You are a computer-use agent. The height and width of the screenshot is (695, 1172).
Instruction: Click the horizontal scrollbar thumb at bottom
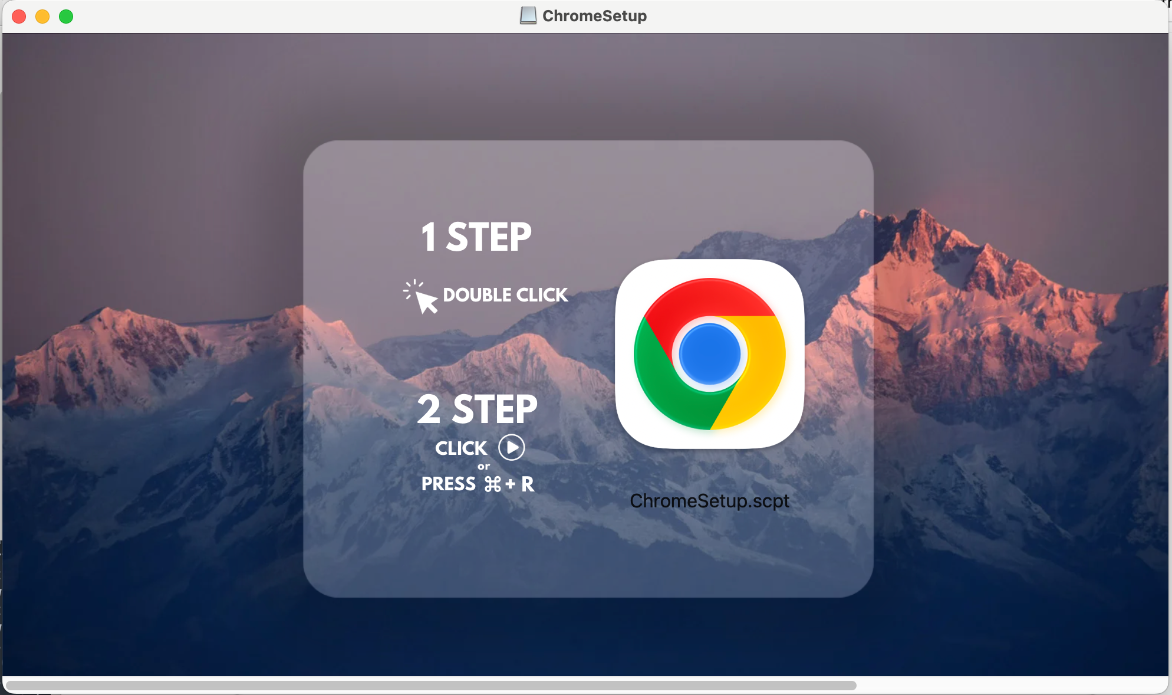(430, 686)
